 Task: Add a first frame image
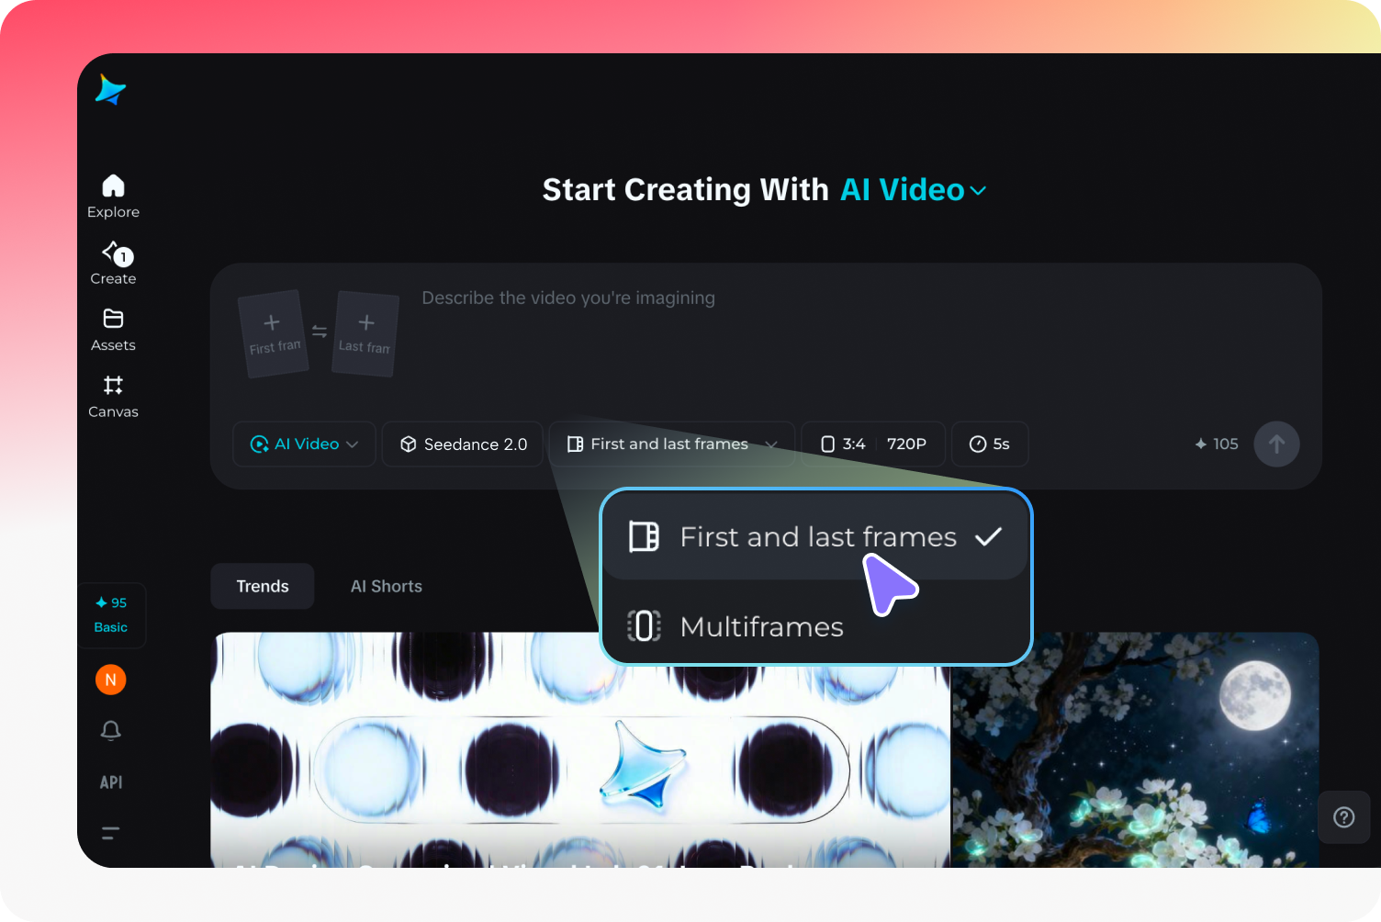coord(273,333)
